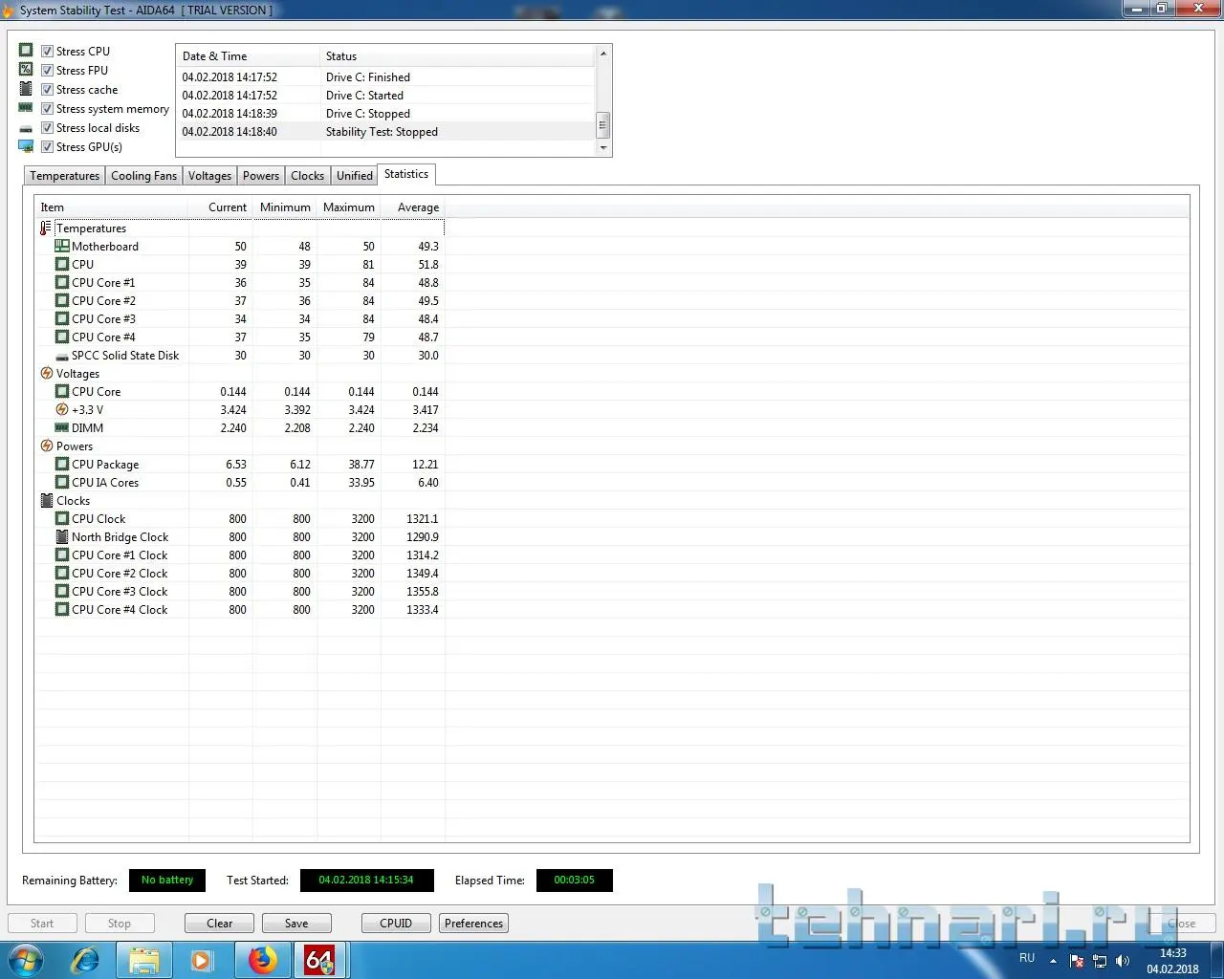This screenshot has width=1224, height=979.
Task: Sort by the Item column header
Action: [x=112, y=207]
